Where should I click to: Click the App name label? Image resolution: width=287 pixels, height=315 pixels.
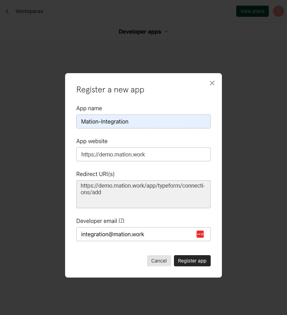89,108
